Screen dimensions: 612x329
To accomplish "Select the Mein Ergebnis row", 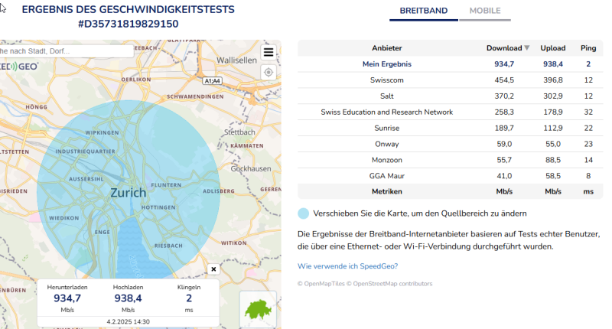I will (x=386, y=64).
